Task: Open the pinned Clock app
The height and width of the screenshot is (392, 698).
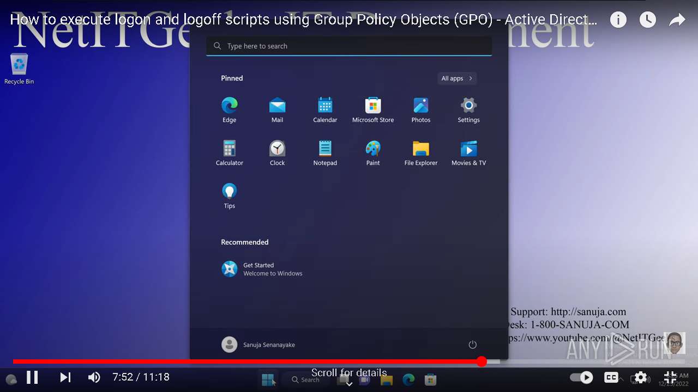Action: (x=277, y=153)
